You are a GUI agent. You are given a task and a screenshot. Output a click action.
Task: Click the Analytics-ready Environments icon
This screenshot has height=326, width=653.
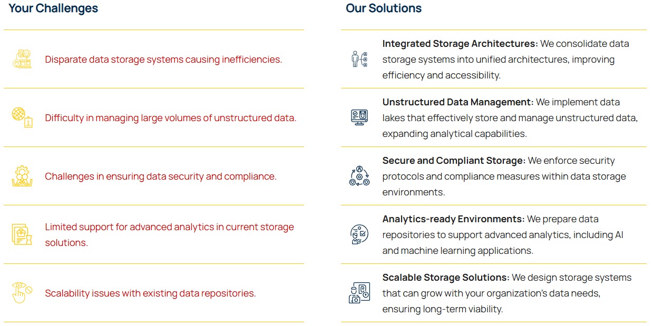click(359, 234)
